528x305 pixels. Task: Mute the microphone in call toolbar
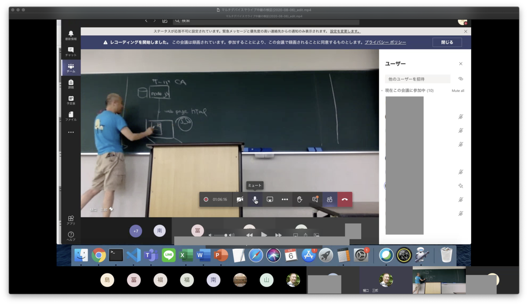click(255, 199)
